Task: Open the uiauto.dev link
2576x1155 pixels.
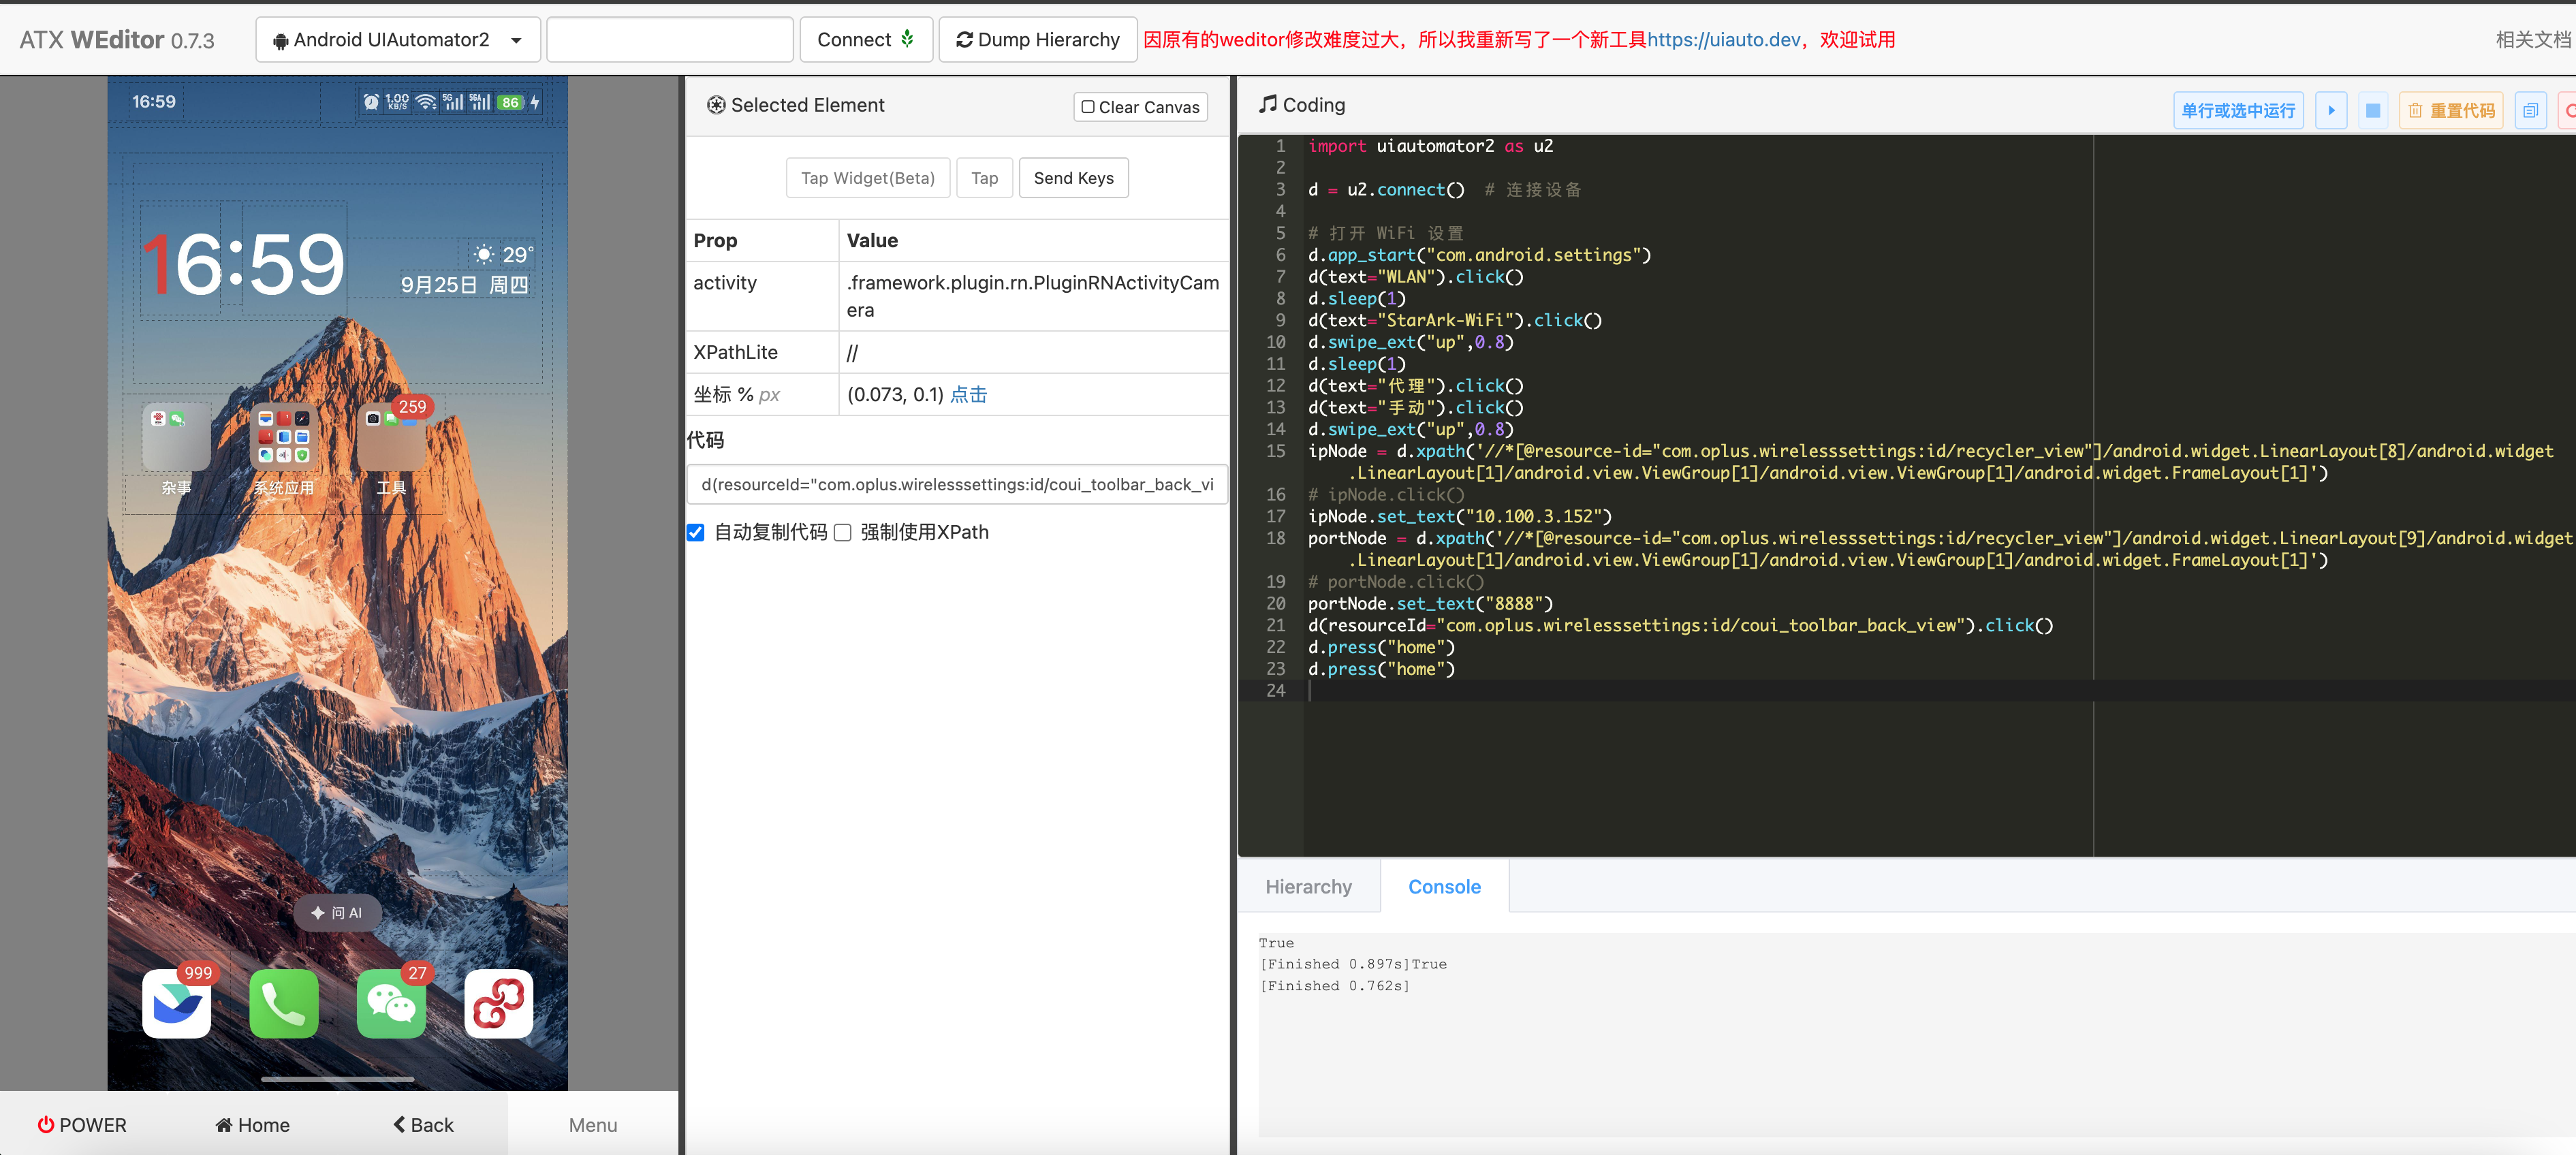Action: (x=1723, y=40)
